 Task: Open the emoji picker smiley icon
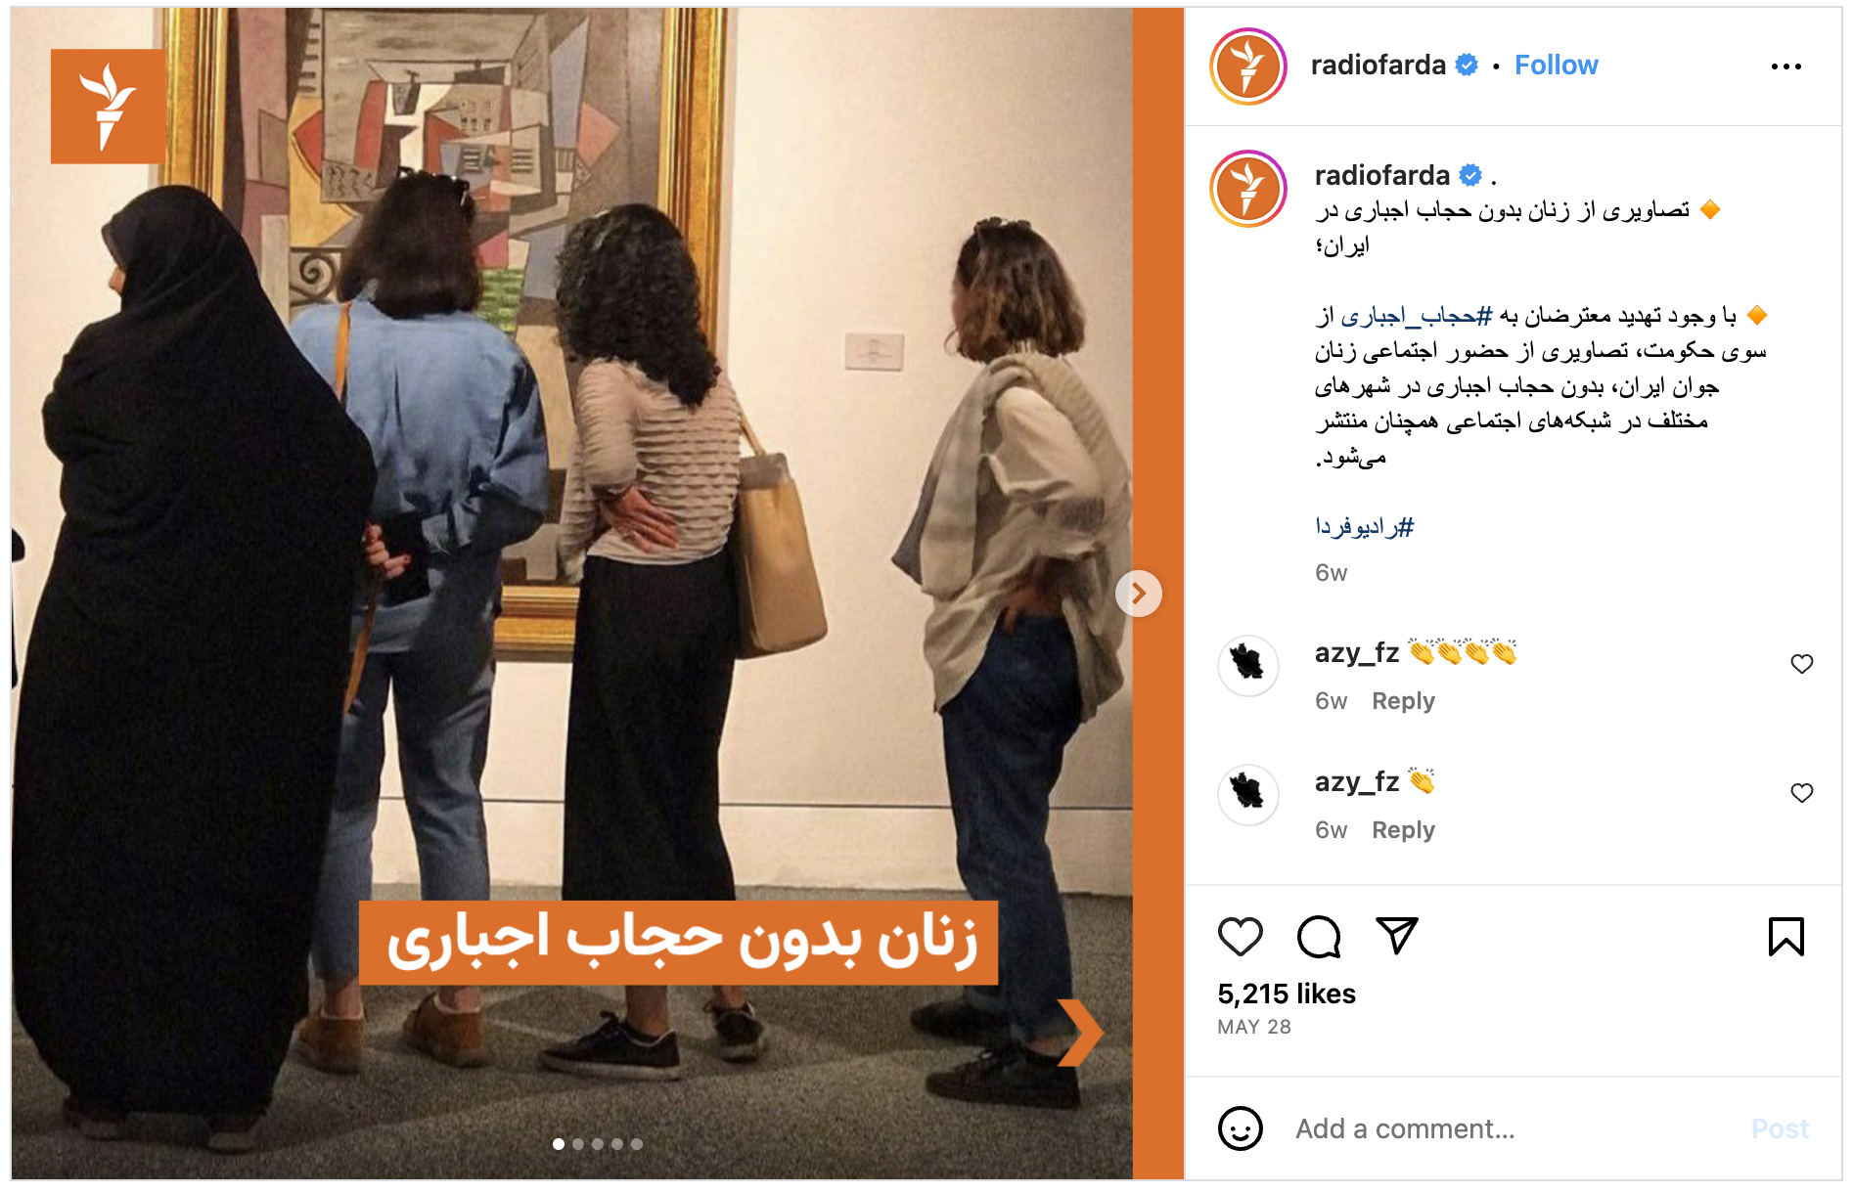click(x=1240, y=1128)
